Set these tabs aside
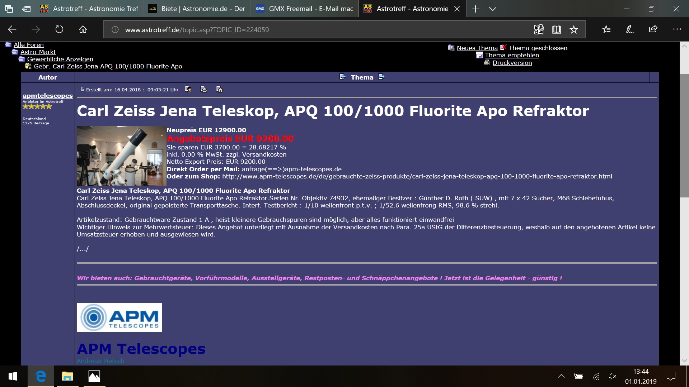689x387 pixels. [x=26, y=9]
